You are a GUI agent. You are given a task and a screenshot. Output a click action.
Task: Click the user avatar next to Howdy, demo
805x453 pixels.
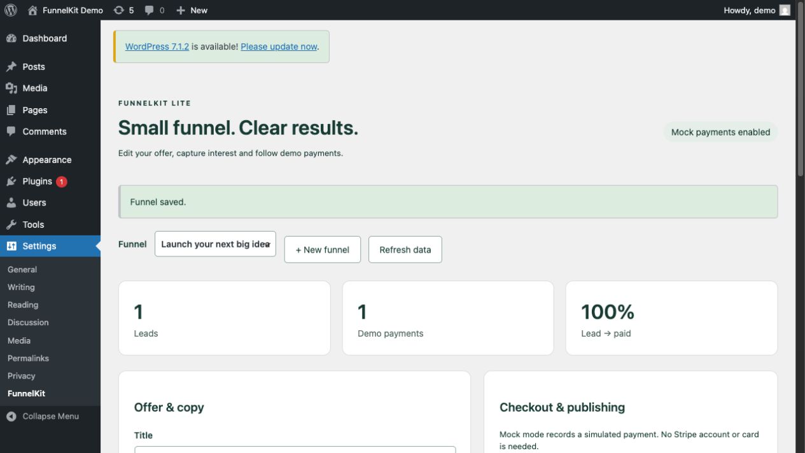(785, 10)
